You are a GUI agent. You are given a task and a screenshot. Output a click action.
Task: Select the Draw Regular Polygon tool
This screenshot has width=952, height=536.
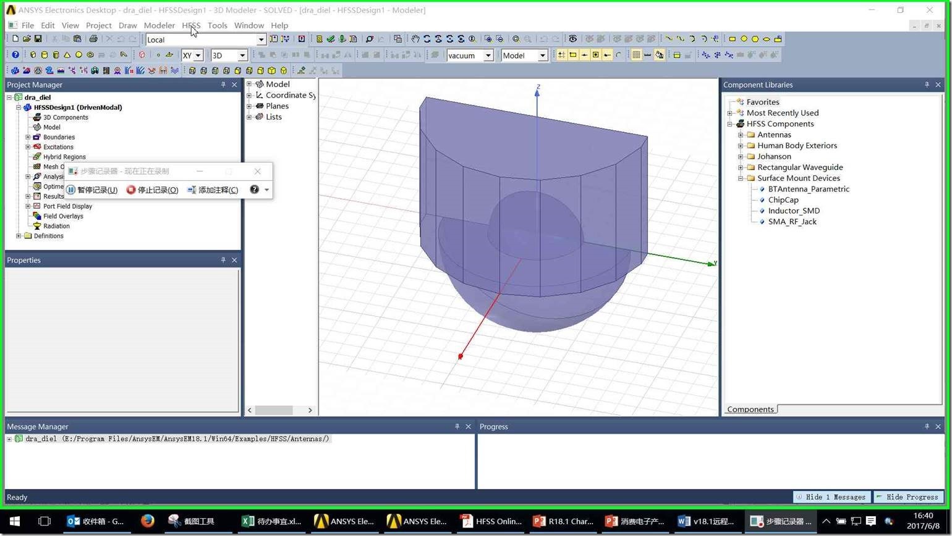tap(755, 39)
